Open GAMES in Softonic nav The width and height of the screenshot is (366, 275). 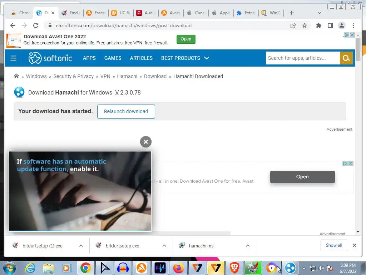pyautogui.click(x=113, y=58)
